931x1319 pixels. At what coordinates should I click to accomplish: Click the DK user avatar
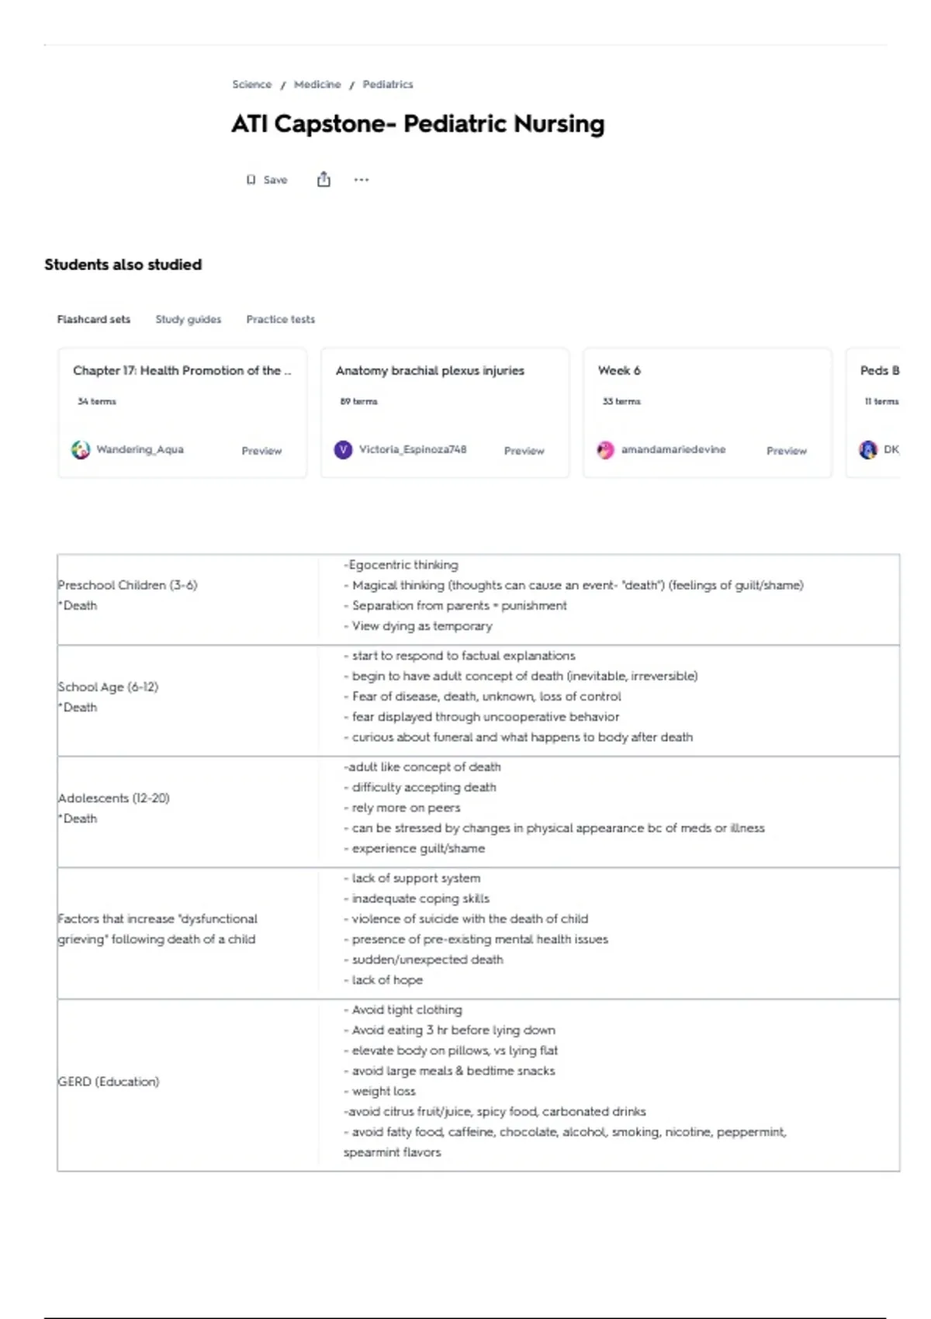coord(867,450)
